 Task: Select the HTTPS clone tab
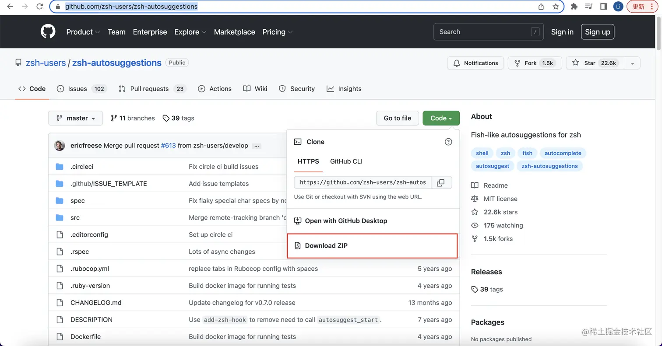coord(308,161)
